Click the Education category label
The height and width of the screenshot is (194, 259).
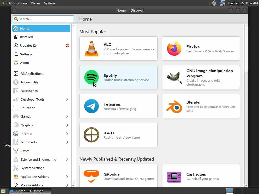(28, 108)
